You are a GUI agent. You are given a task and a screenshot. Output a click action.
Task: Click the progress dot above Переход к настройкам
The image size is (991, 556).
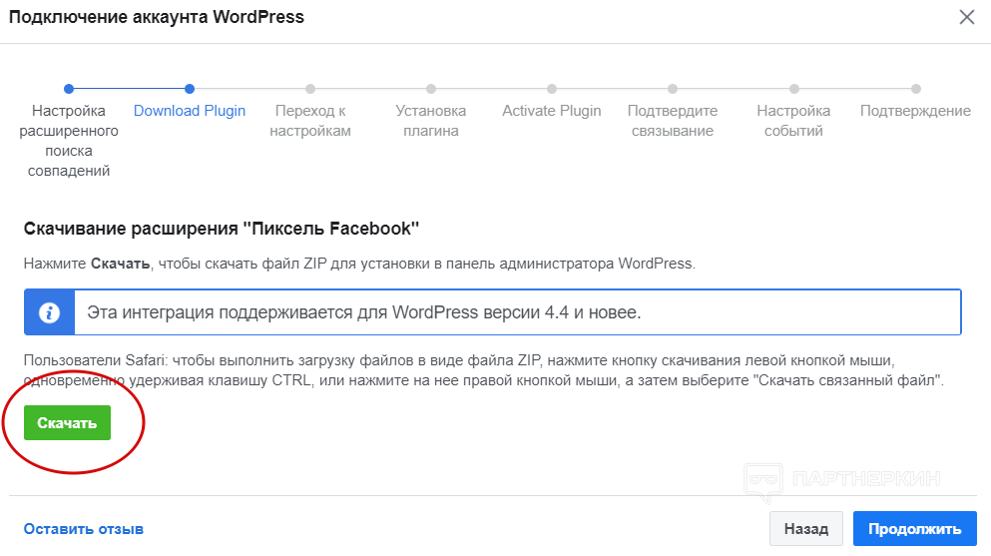(310, 89)
